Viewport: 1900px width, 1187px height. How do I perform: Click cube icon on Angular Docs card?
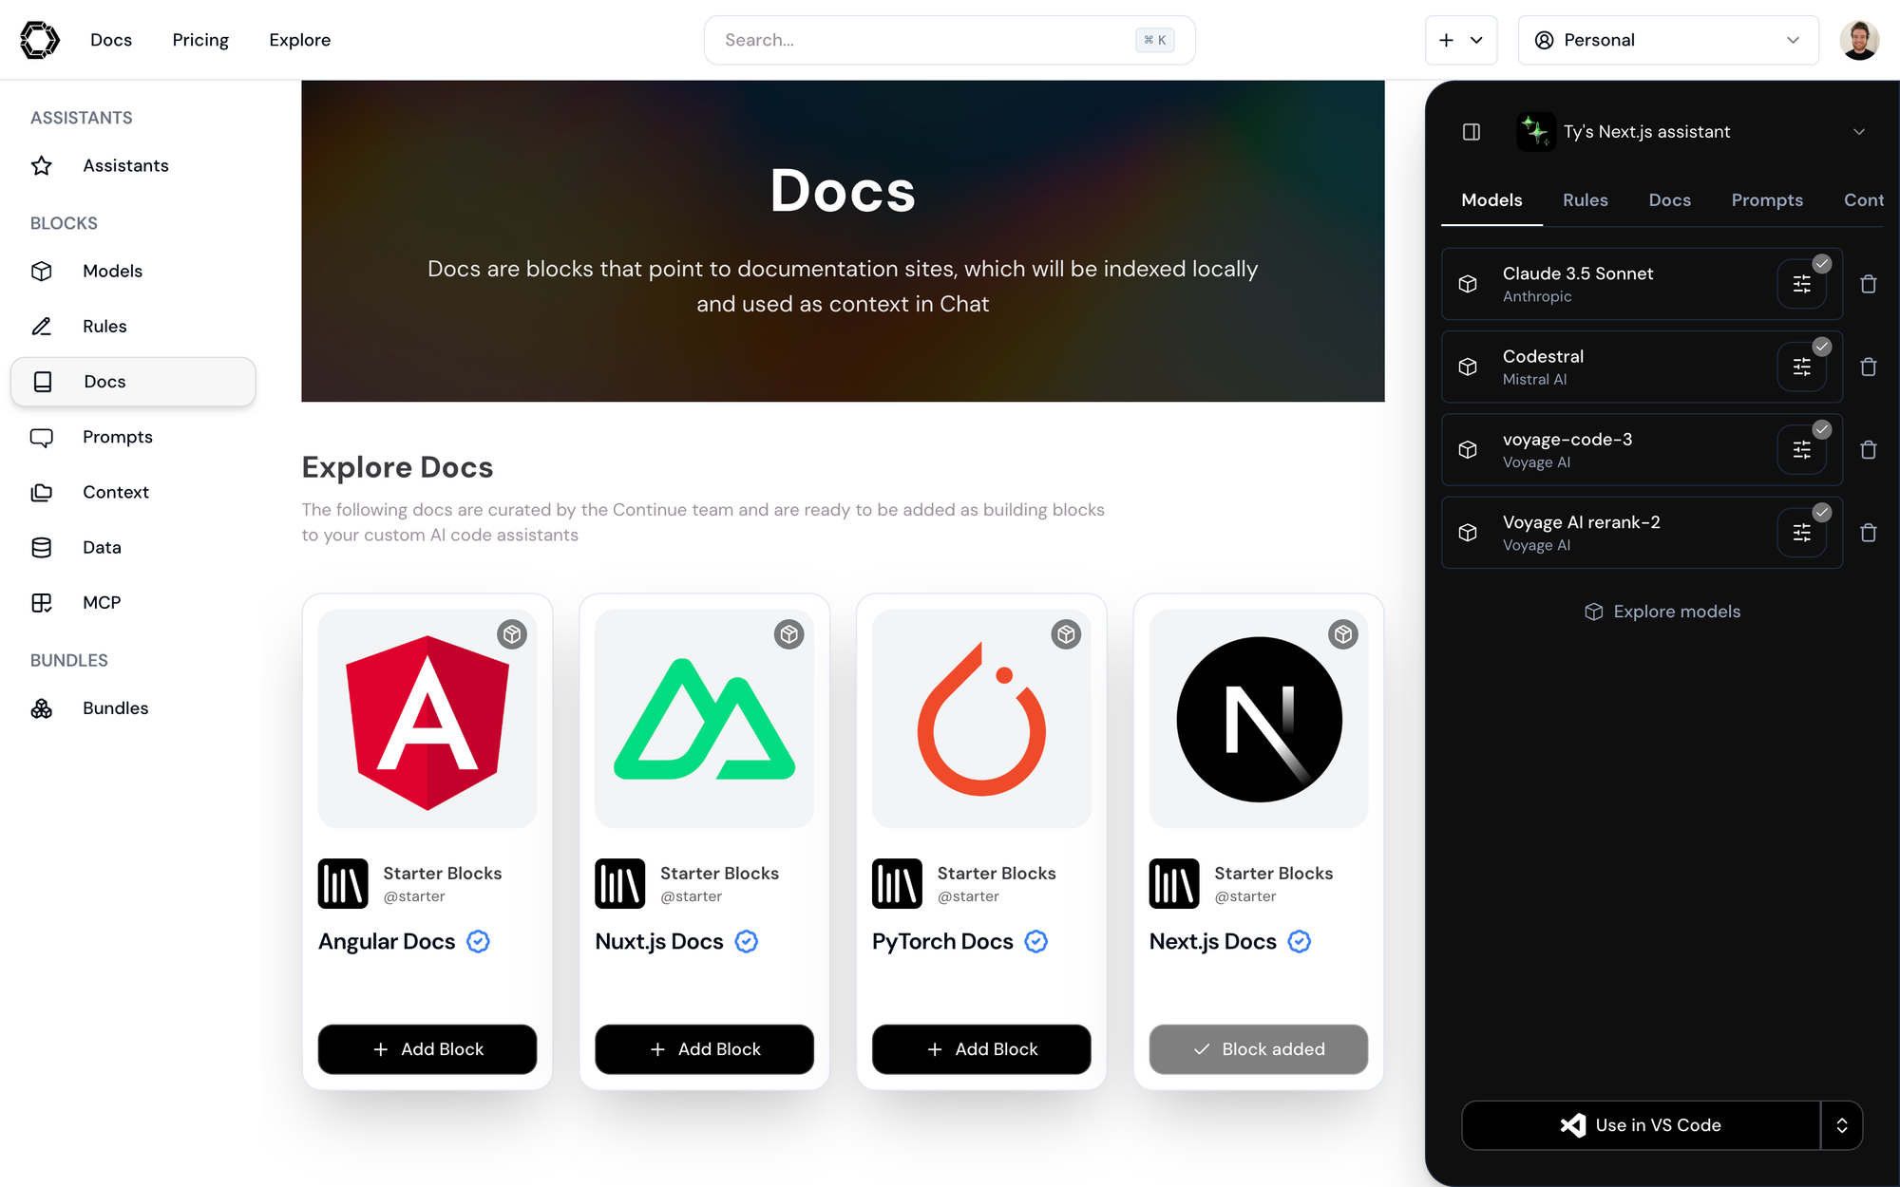[x=512, y=634]
